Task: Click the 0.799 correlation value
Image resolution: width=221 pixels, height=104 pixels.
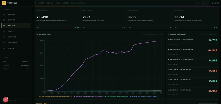Action: (213, 40)
